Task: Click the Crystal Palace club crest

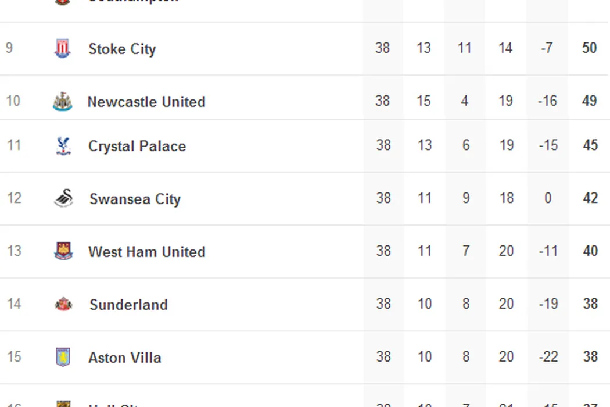Action: [x=62, y=146]
